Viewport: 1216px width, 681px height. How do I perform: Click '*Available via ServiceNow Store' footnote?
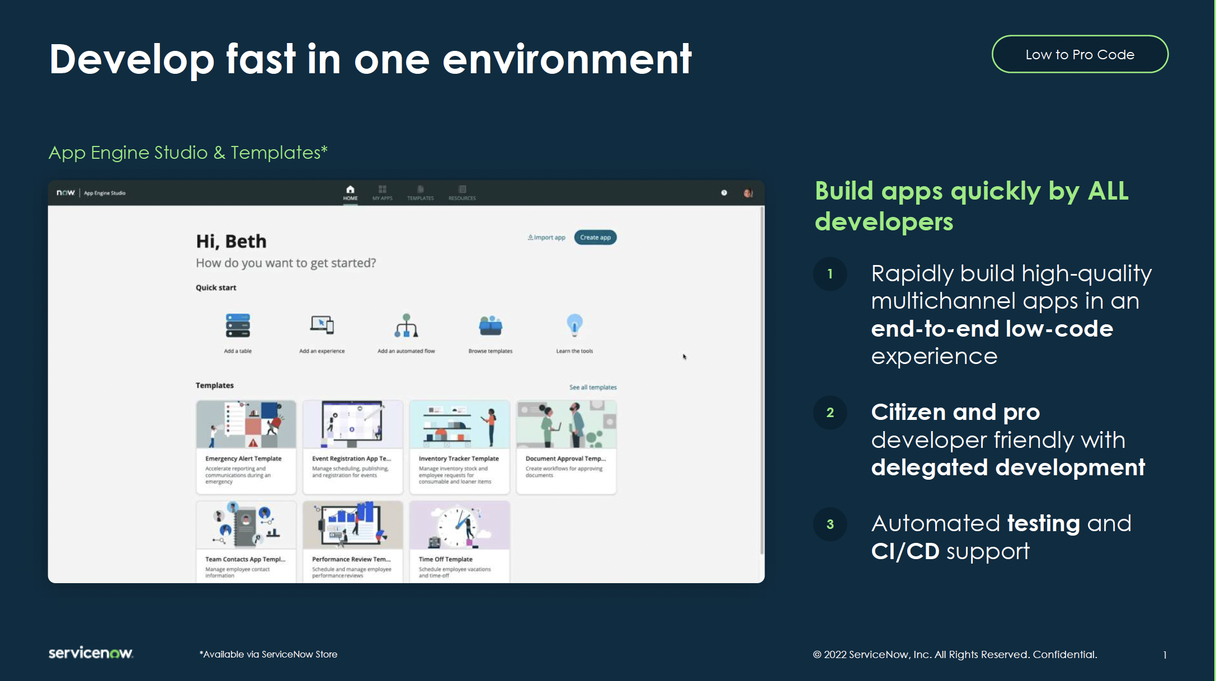point(268,654)
